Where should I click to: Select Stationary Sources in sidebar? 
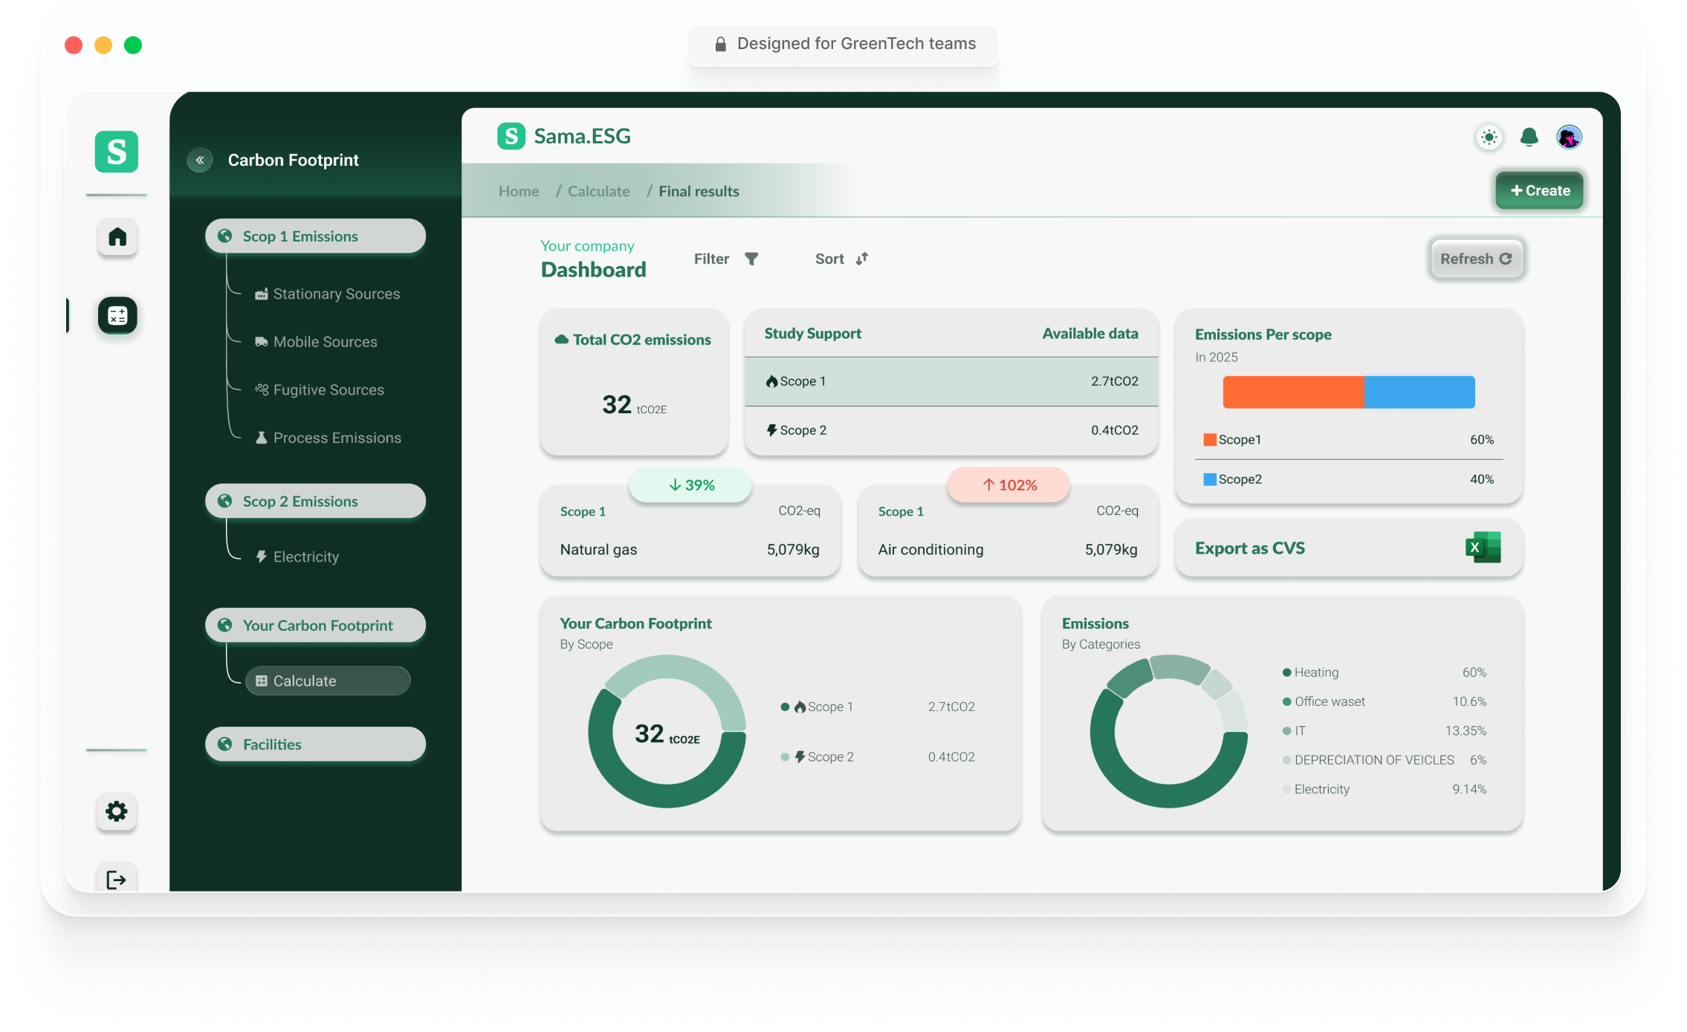coord(336,294)
